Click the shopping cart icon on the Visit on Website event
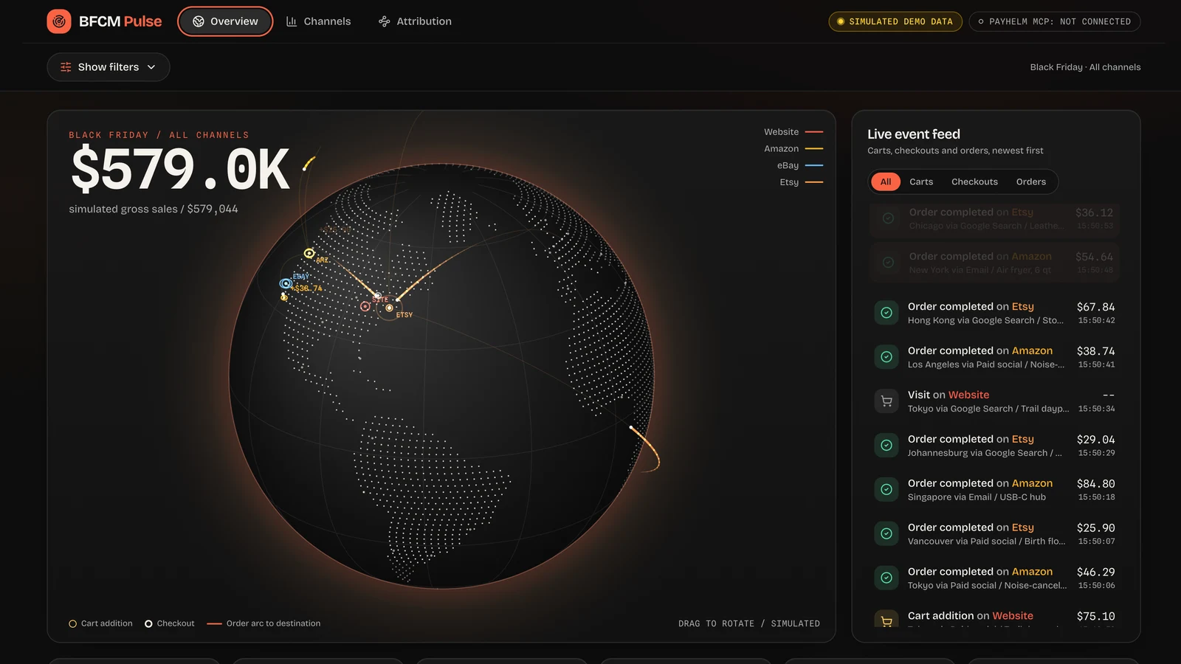 (x=886, y=401)
